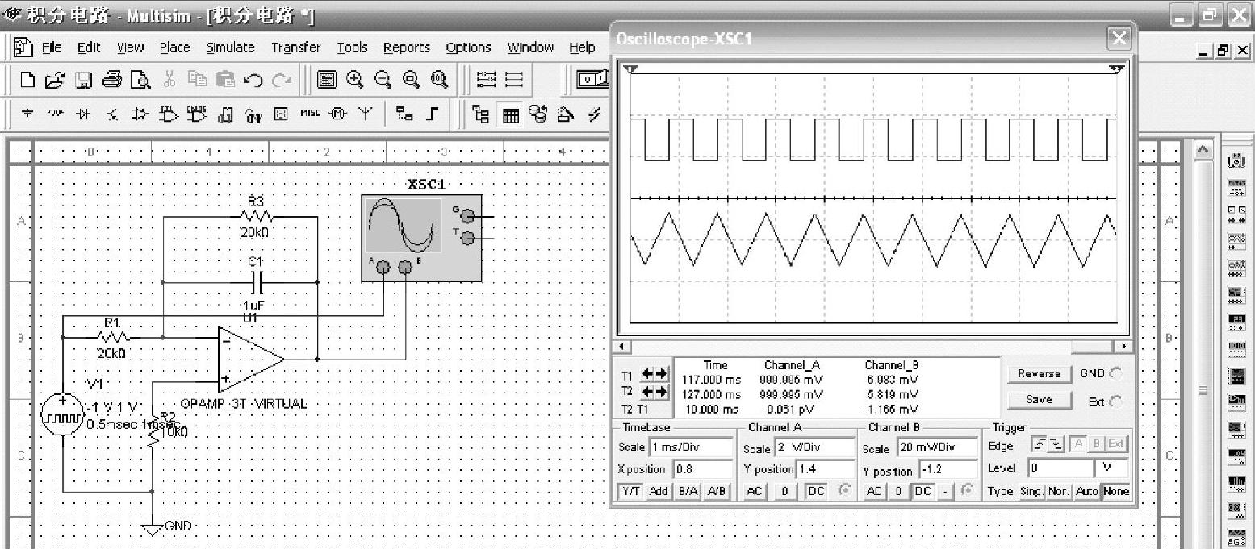Viewport: 1255px width, 549px height.
Task: Click schematic vertical scrollbar up arrow
Action: click(x=1202, y=151)
